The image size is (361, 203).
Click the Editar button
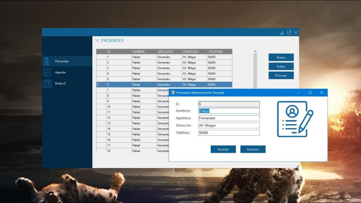pos(281,66)
